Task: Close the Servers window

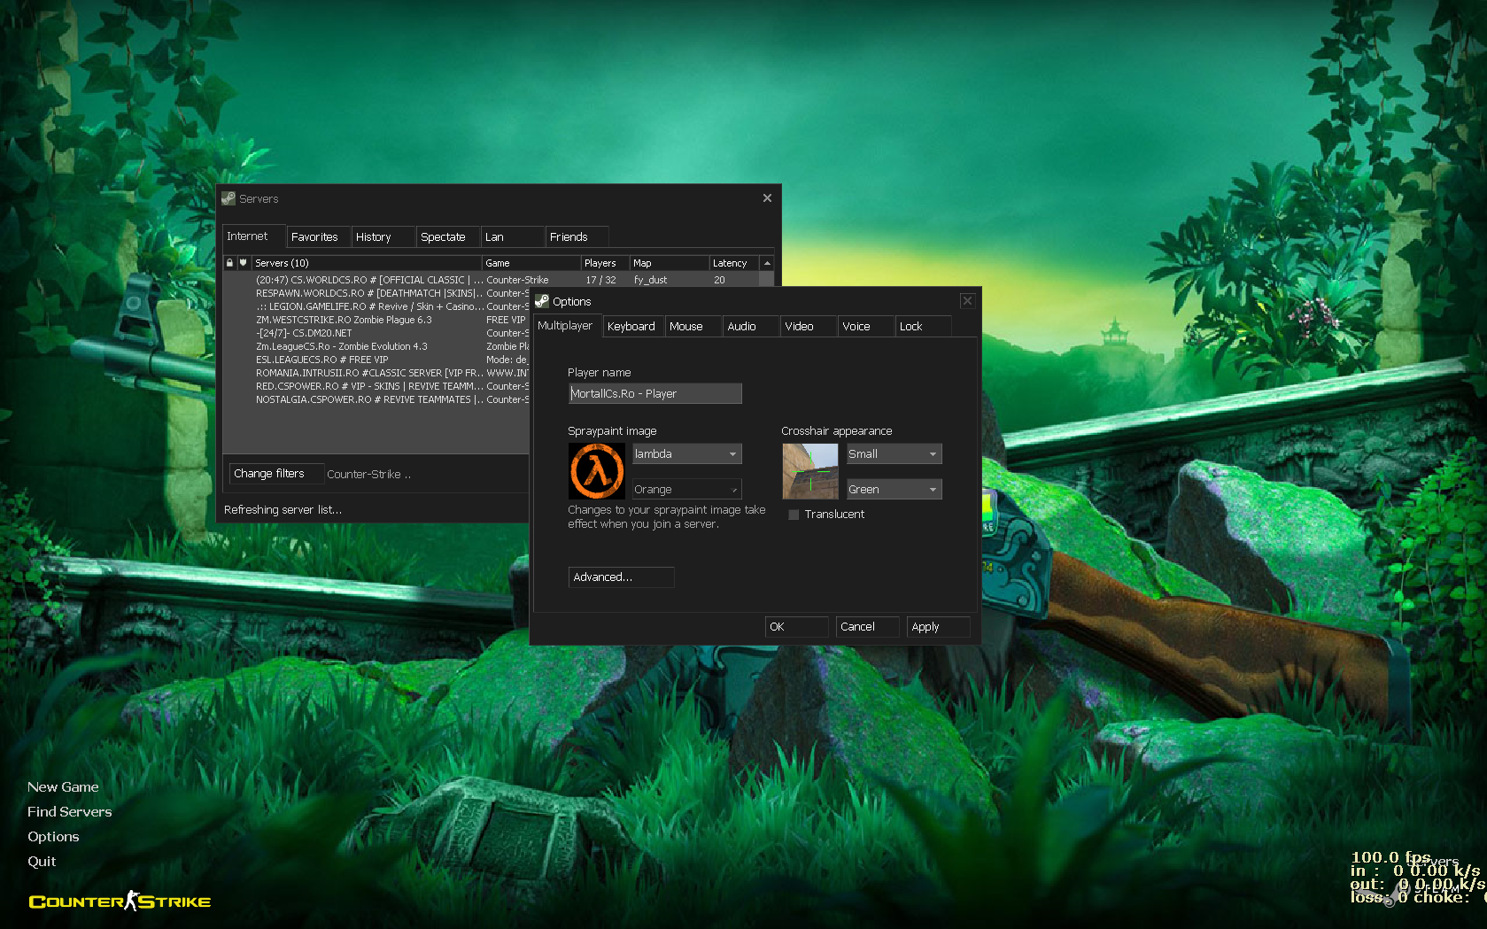Action: pyautogui.click(x=767, y=198)
